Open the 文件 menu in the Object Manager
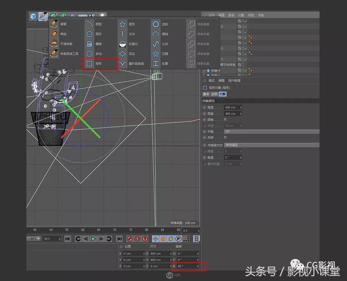Image resolution: width=347 pixels, height=281 pixels. click(x=211, y=15)
